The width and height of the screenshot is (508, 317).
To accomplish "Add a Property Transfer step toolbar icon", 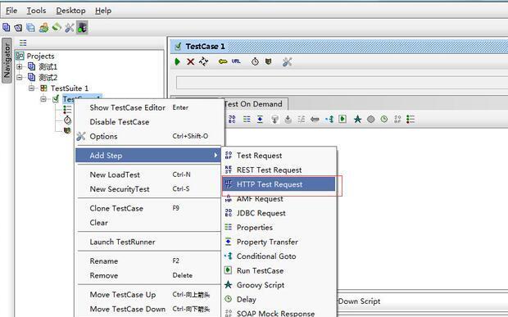I will click(261, 119).
